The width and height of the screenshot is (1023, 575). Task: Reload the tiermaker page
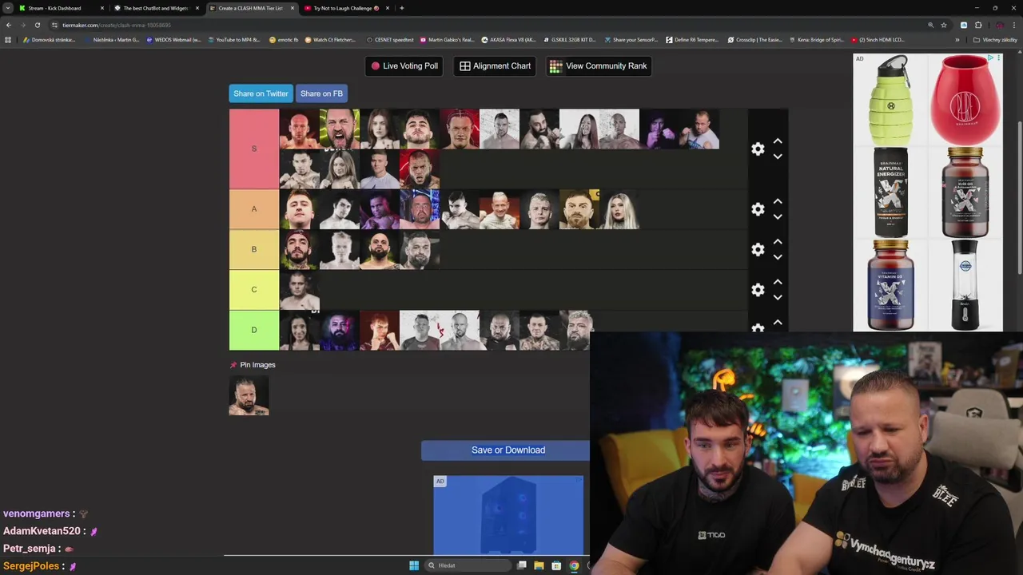[37, 25]
